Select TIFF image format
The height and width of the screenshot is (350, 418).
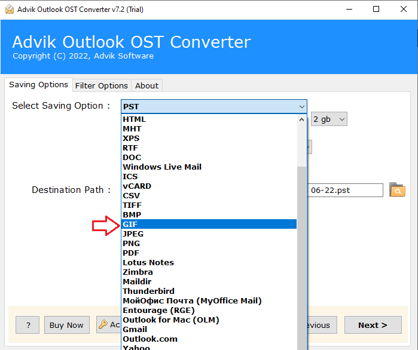coord(209,205)
